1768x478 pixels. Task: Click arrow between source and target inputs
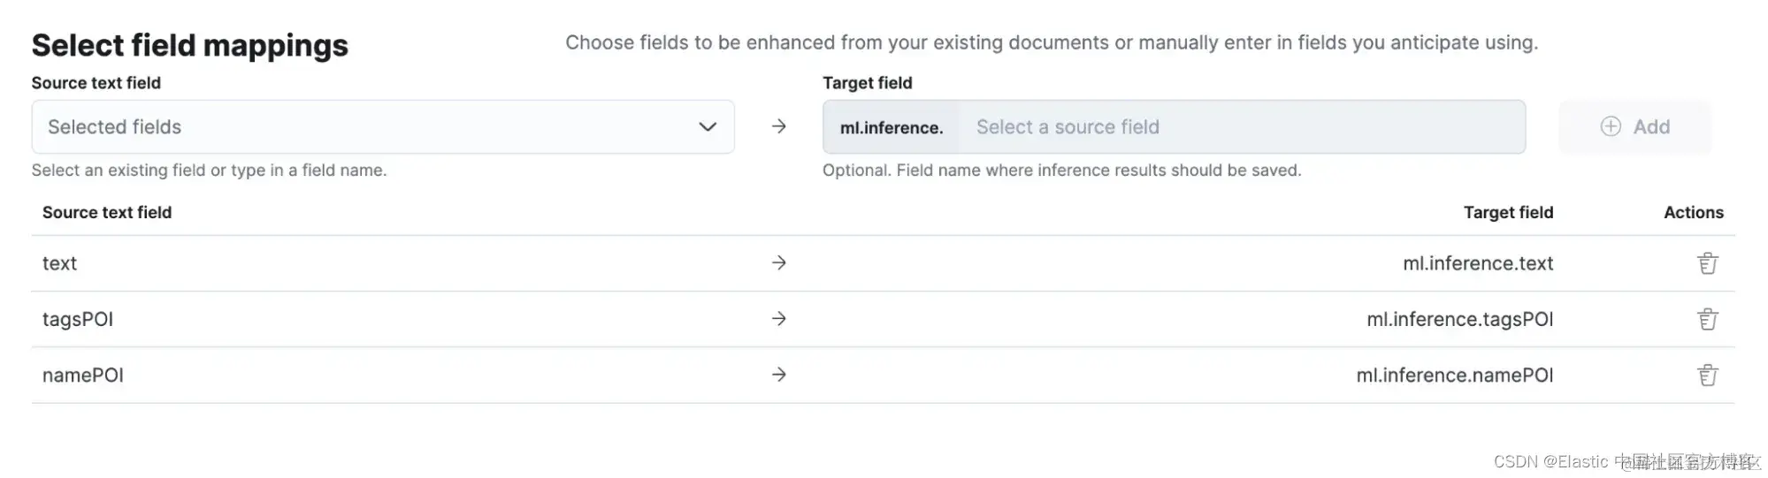[x=778, y=127]
